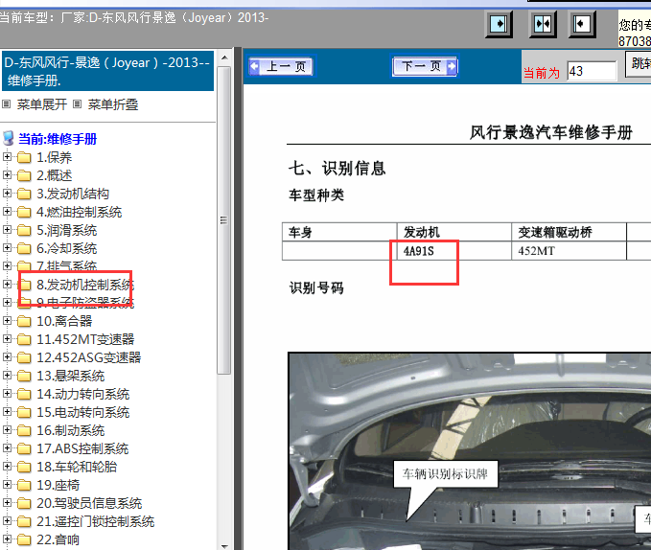Image resolution: width=651 pixels, height=550 pixels.
Task: Click the folder icon for 22.音响
Action: tap(24, 539)
